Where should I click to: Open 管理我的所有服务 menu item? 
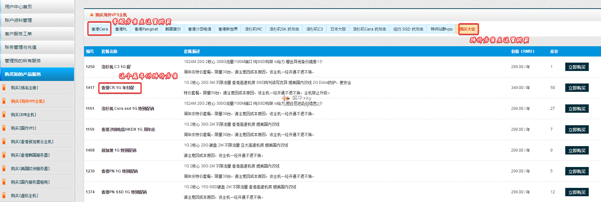[x=23, y=61]
